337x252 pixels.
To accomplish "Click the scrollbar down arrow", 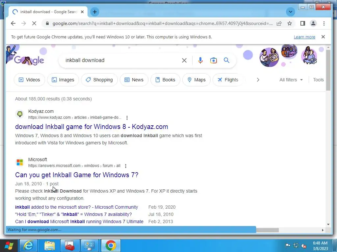I will 328,224.
